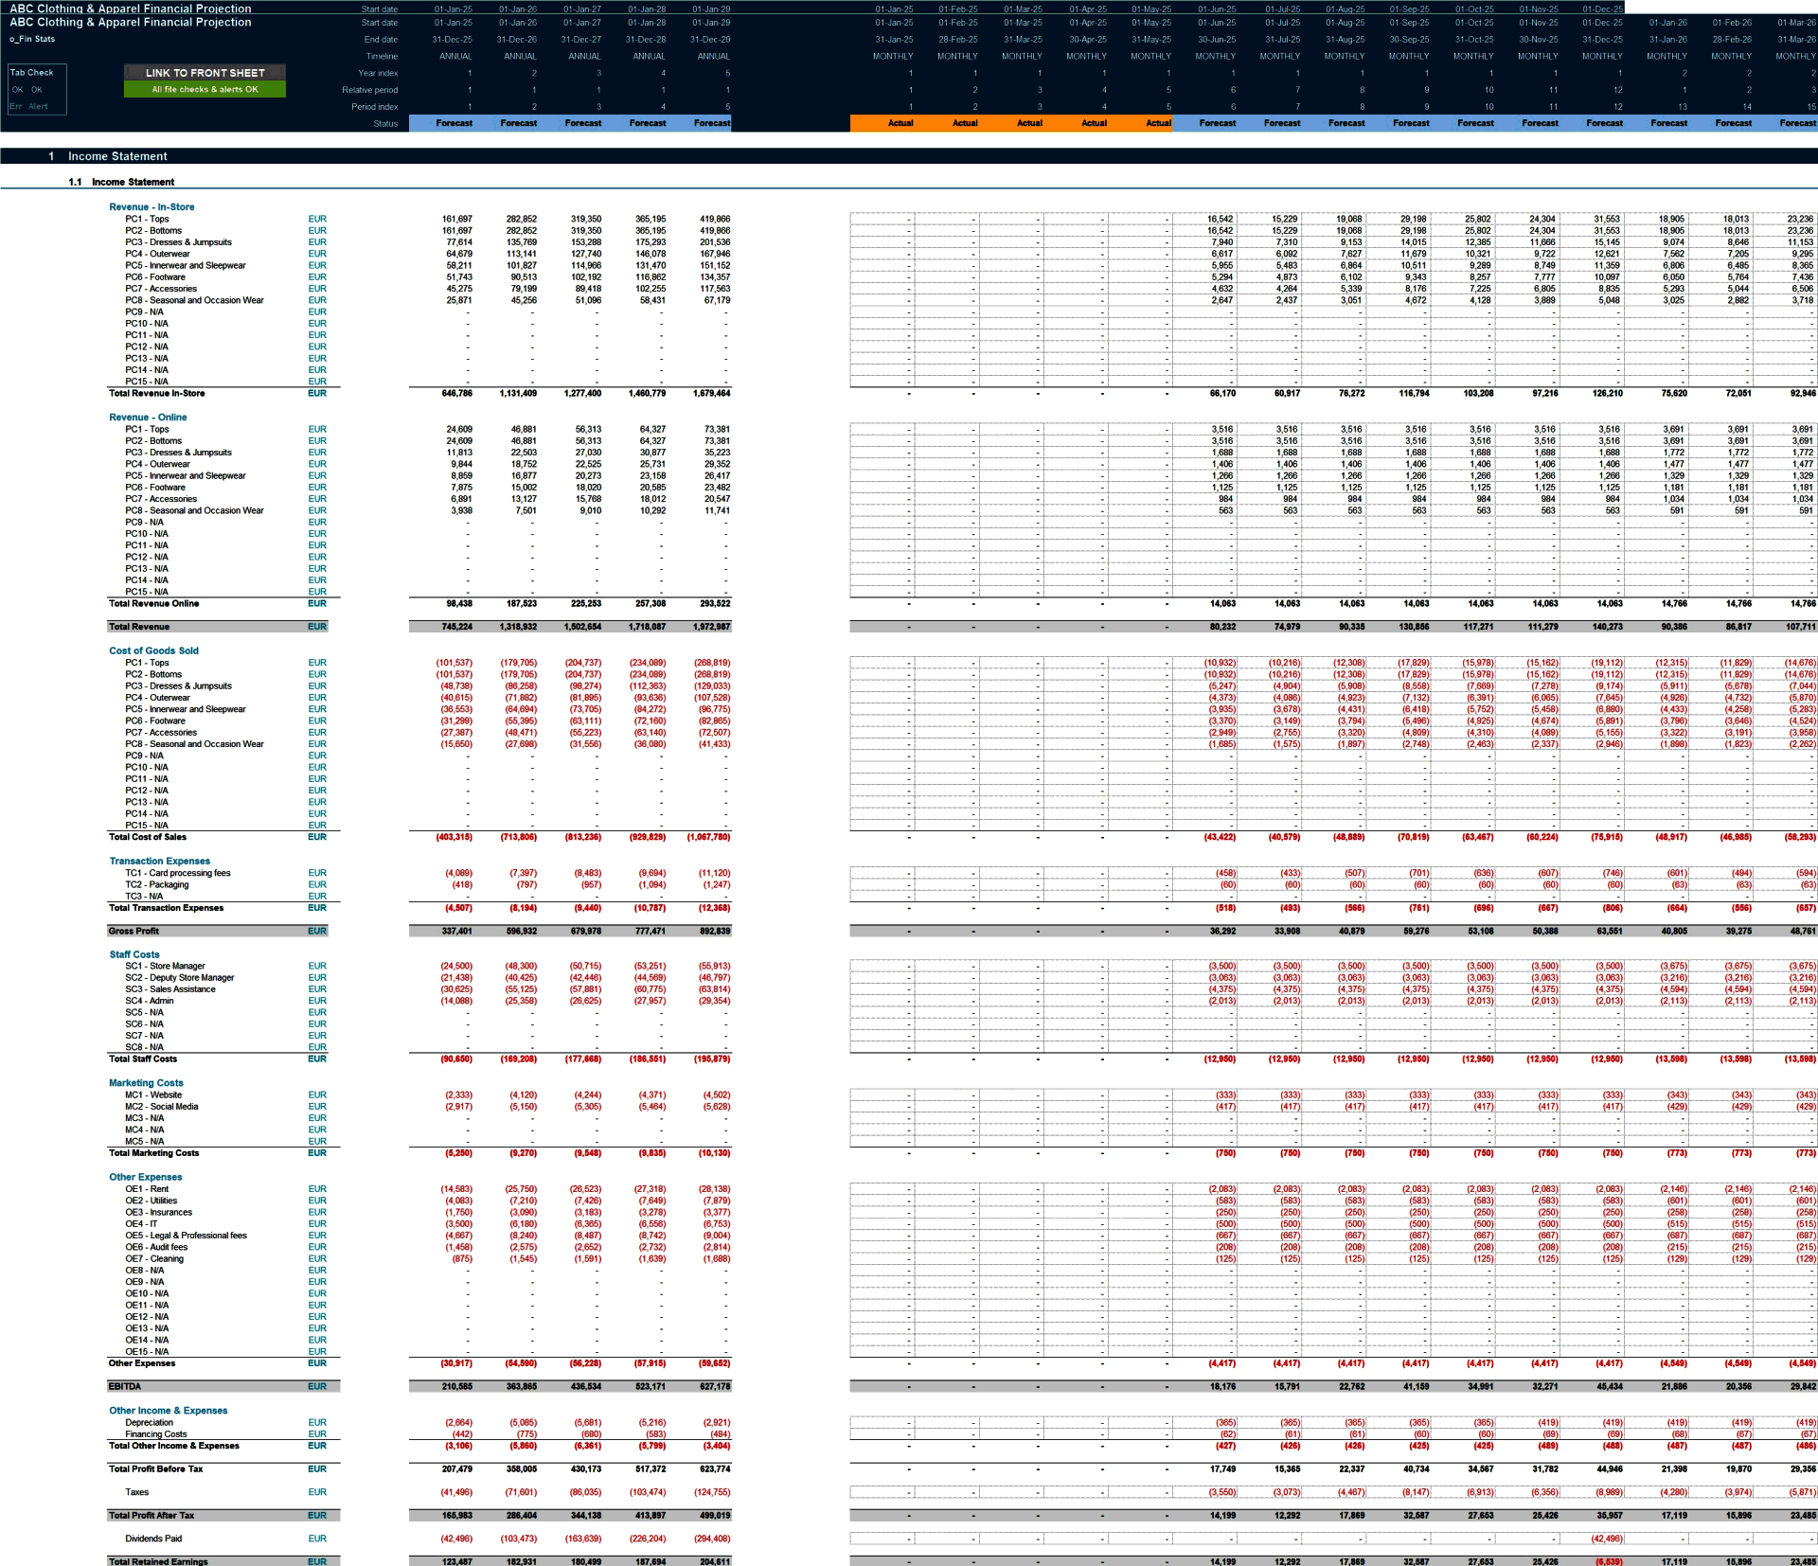The height and width of the screenshot is (1566, 1818).
Task: Click the Total Revenue In-Store row label
Action: point(156,394)
